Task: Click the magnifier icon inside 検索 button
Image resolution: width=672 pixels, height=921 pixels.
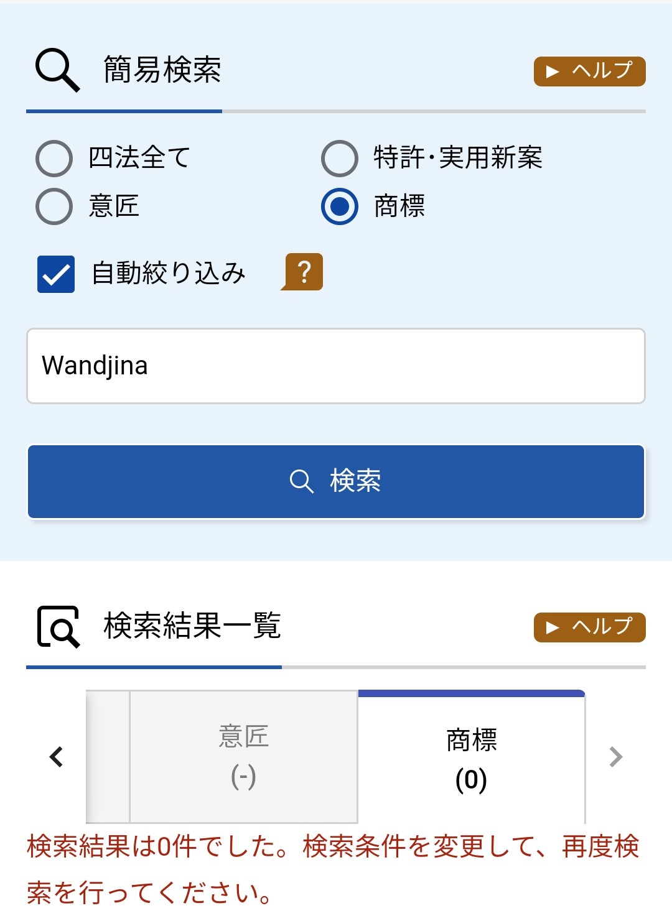Action: pyautogui.click(x=302, y=481)
